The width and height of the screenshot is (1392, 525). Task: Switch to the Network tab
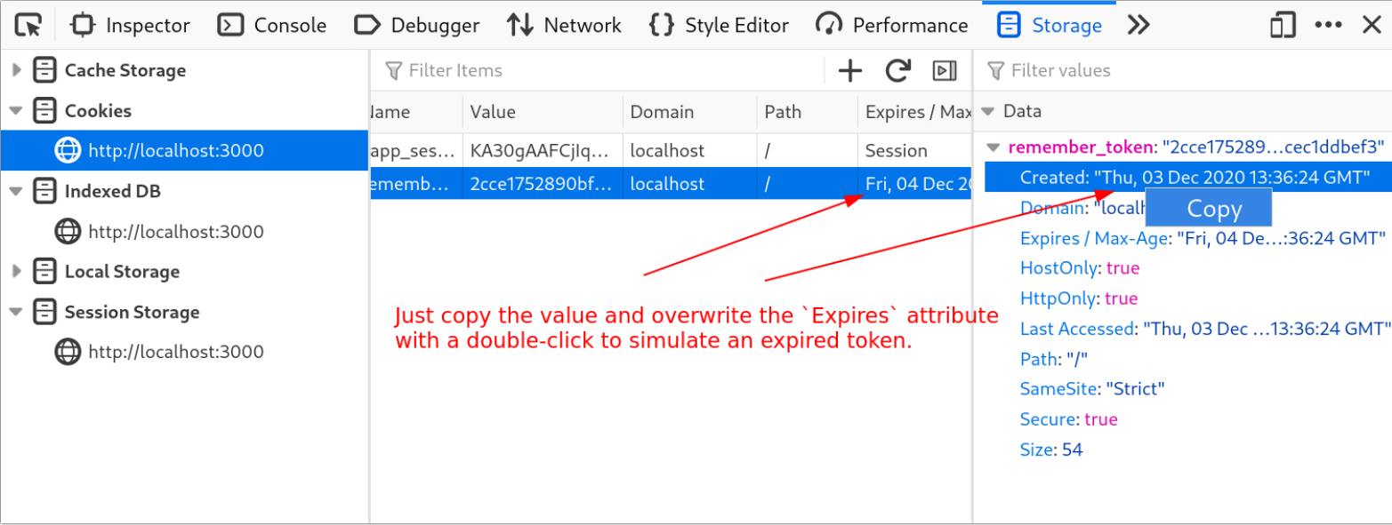(x=564, y=25)
